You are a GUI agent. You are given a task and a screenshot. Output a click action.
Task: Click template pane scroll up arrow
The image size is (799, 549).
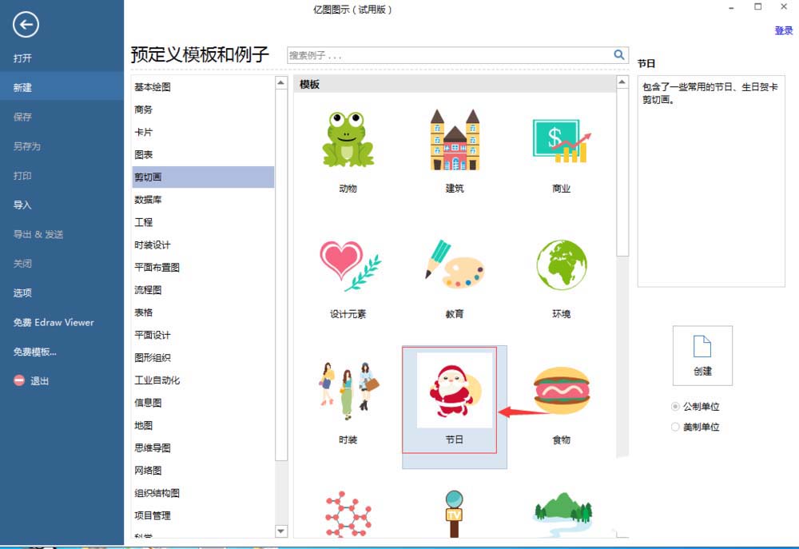tap(622, 82)
